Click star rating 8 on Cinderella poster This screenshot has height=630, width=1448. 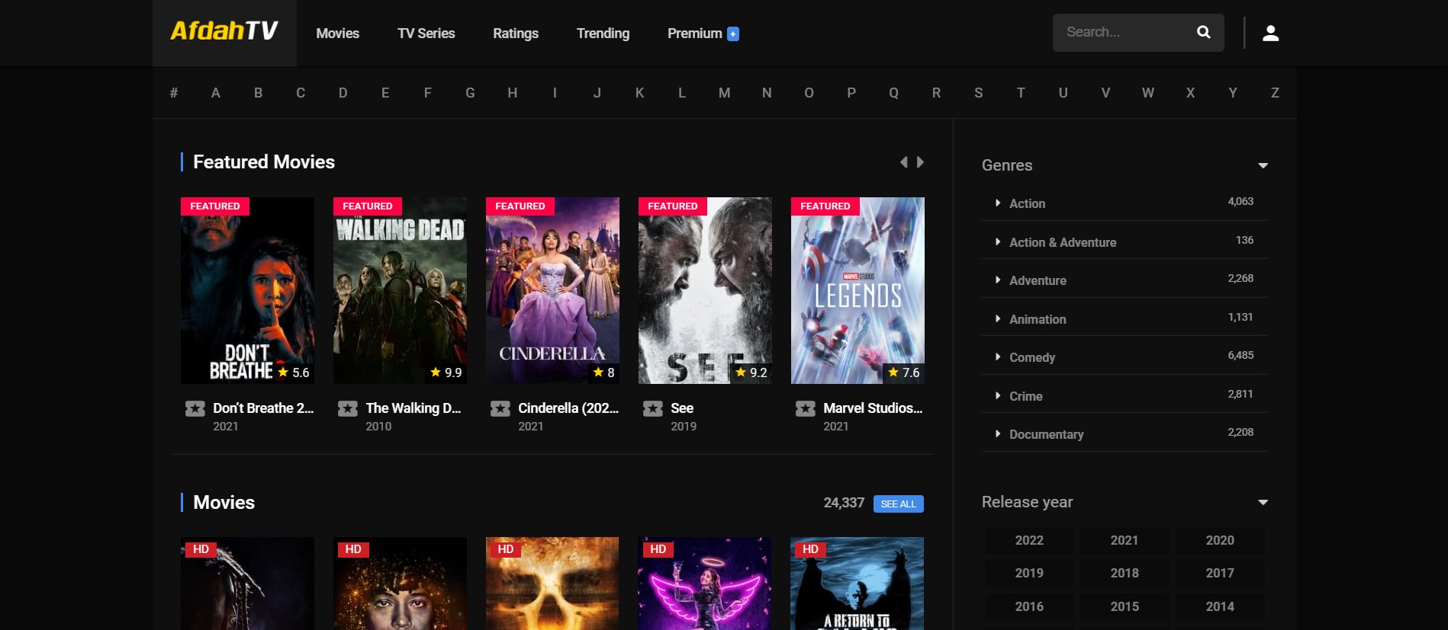[x=604, y=373]
